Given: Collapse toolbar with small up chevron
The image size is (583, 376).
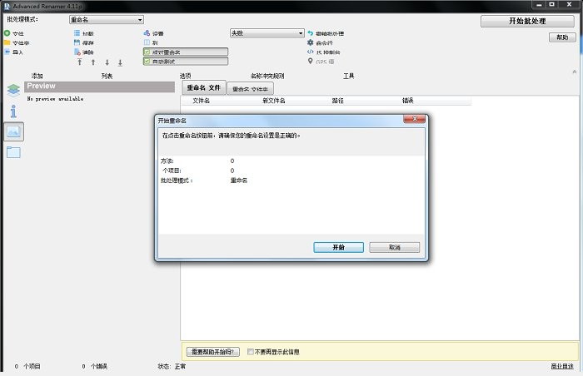Looking at the screenshot, I should [575, 72].
